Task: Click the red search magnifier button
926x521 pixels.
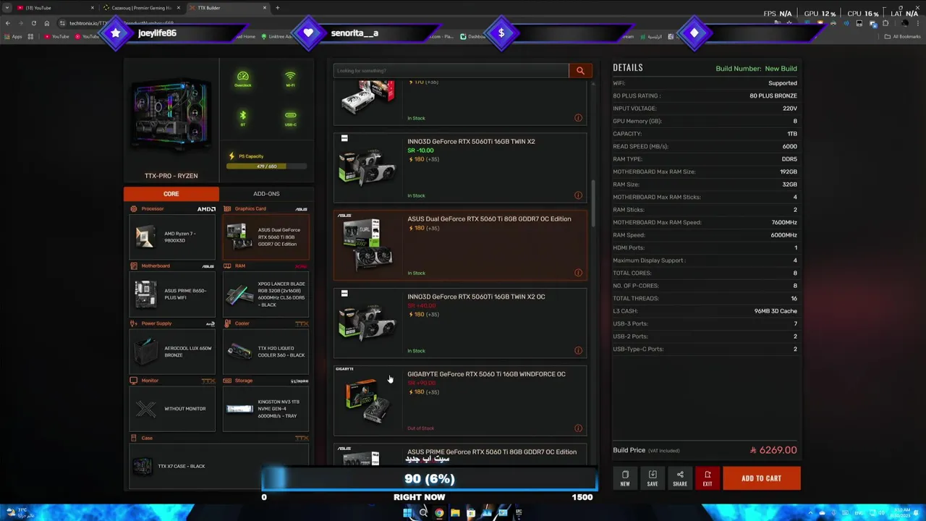Action: pyautogui.click(x=580, y=70)
